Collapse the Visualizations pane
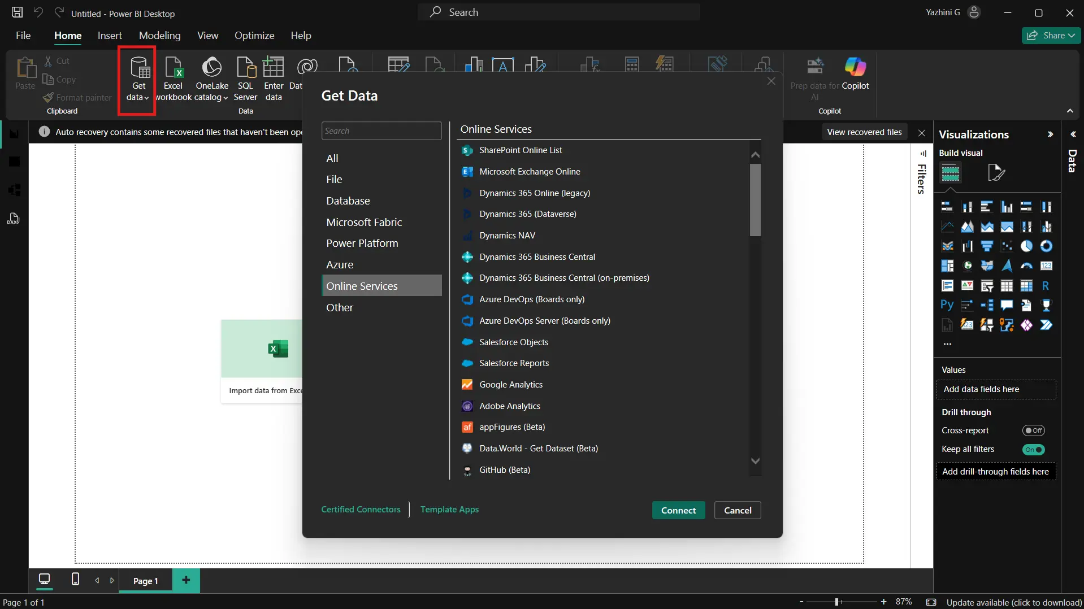Viewport: 1084px width, 609px height. click(1050, 134)
